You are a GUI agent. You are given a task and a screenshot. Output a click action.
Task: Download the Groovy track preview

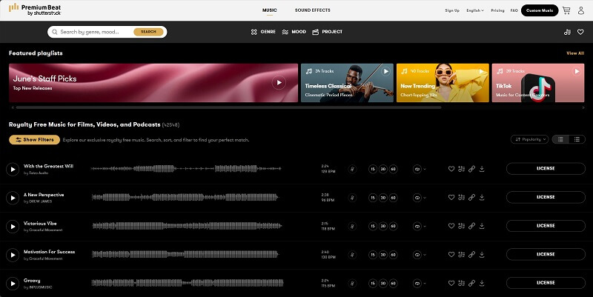(x=482, y=283)
